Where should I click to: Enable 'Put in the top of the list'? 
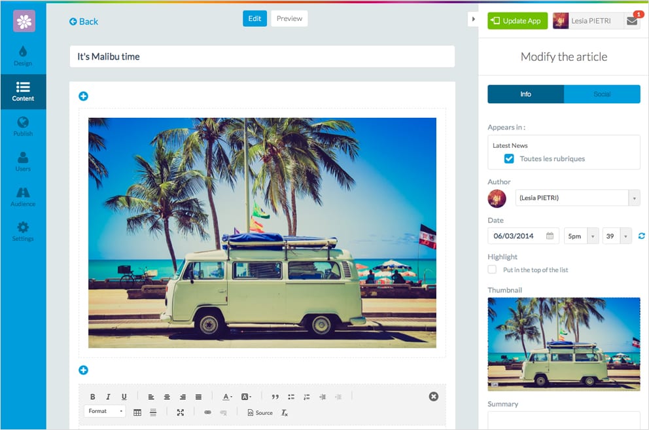click(x=492, y=270)
